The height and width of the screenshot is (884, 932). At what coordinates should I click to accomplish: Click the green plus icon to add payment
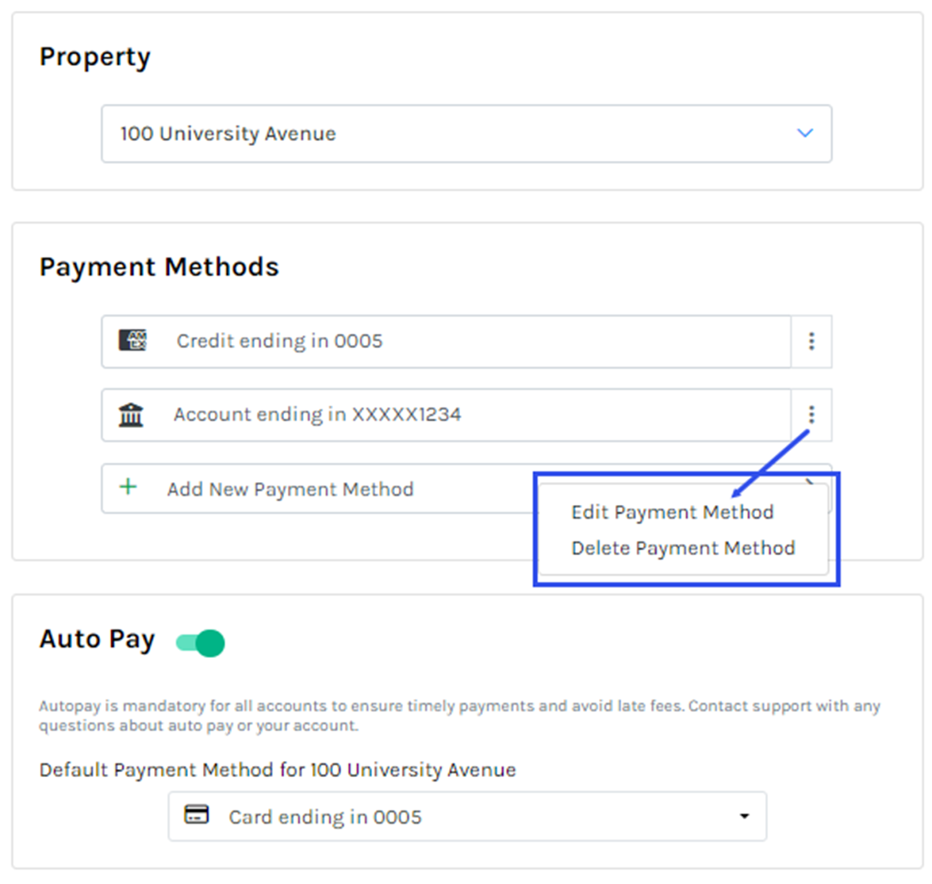pos(128,488)
